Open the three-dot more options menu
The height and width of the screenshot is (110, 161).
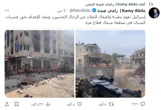pos(7,10)
